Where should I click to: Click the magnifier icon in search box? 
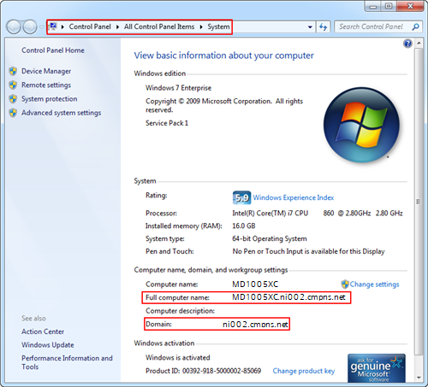pyautogui.click(x=416, y=27)
